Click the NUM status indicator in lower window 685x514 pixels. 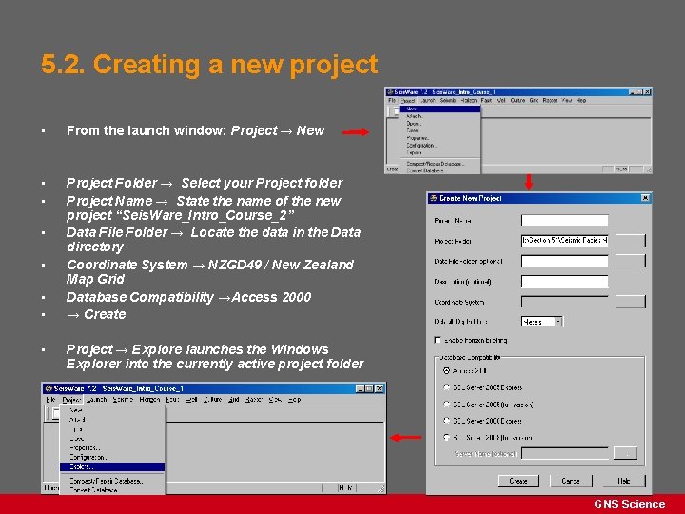pos(346,487)
